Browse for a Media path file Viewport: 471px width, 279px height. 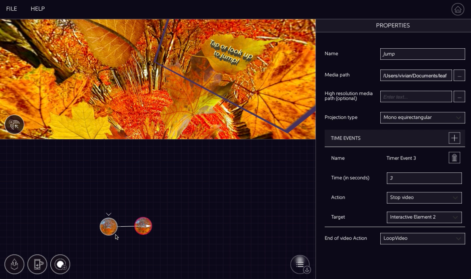(459, 75)
